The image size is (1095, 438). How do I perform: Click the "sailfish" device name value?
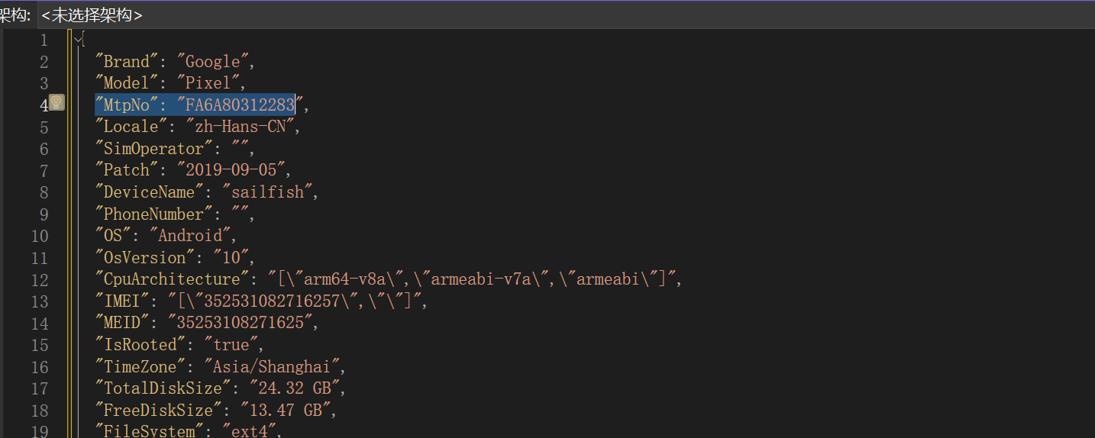coord(267,192)
